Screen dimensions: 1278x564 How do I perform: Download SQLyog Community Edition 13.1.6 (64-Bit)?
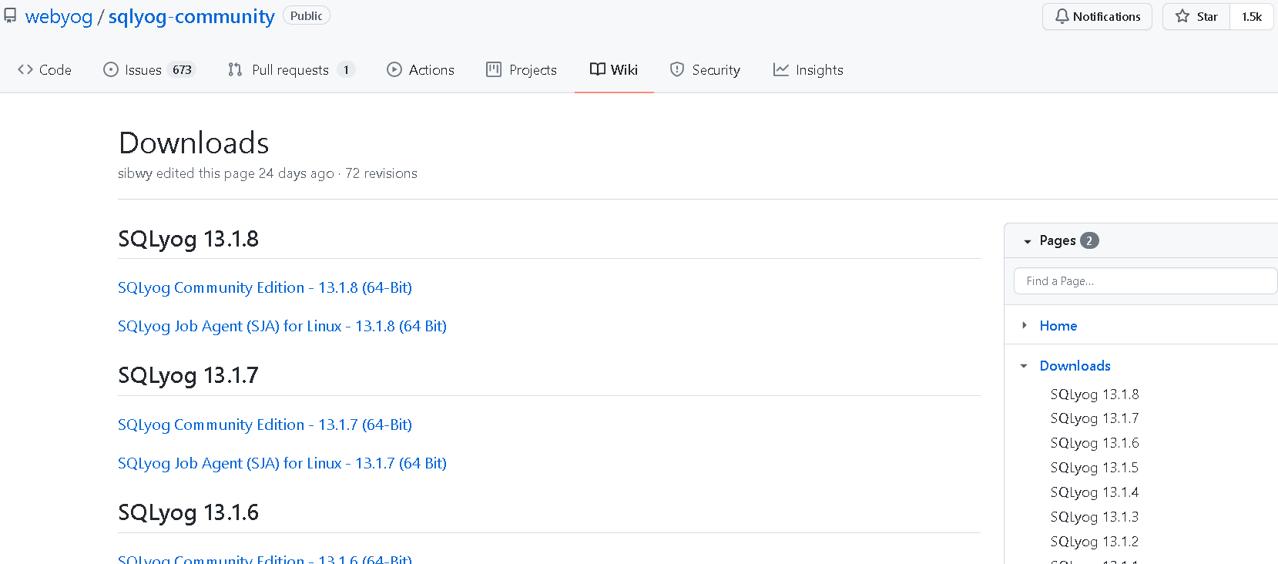pos(265,559)
